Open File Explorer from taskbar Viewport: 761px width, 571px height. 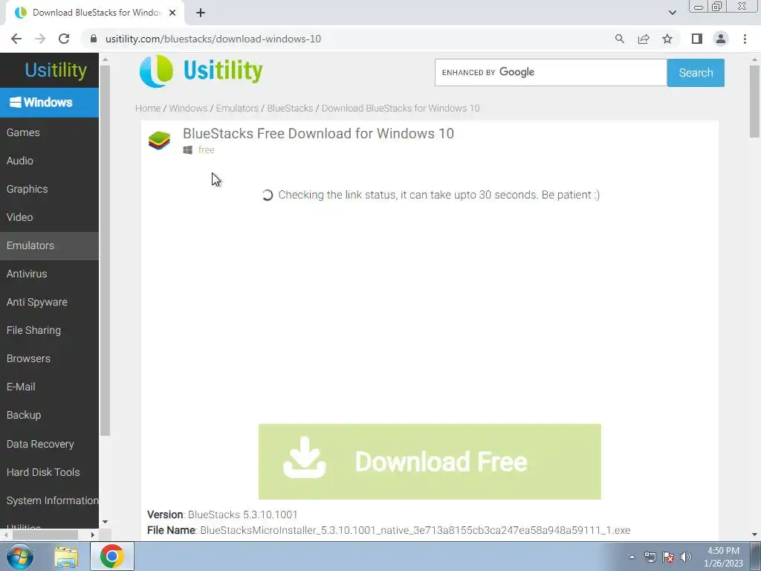click(66, 557)
